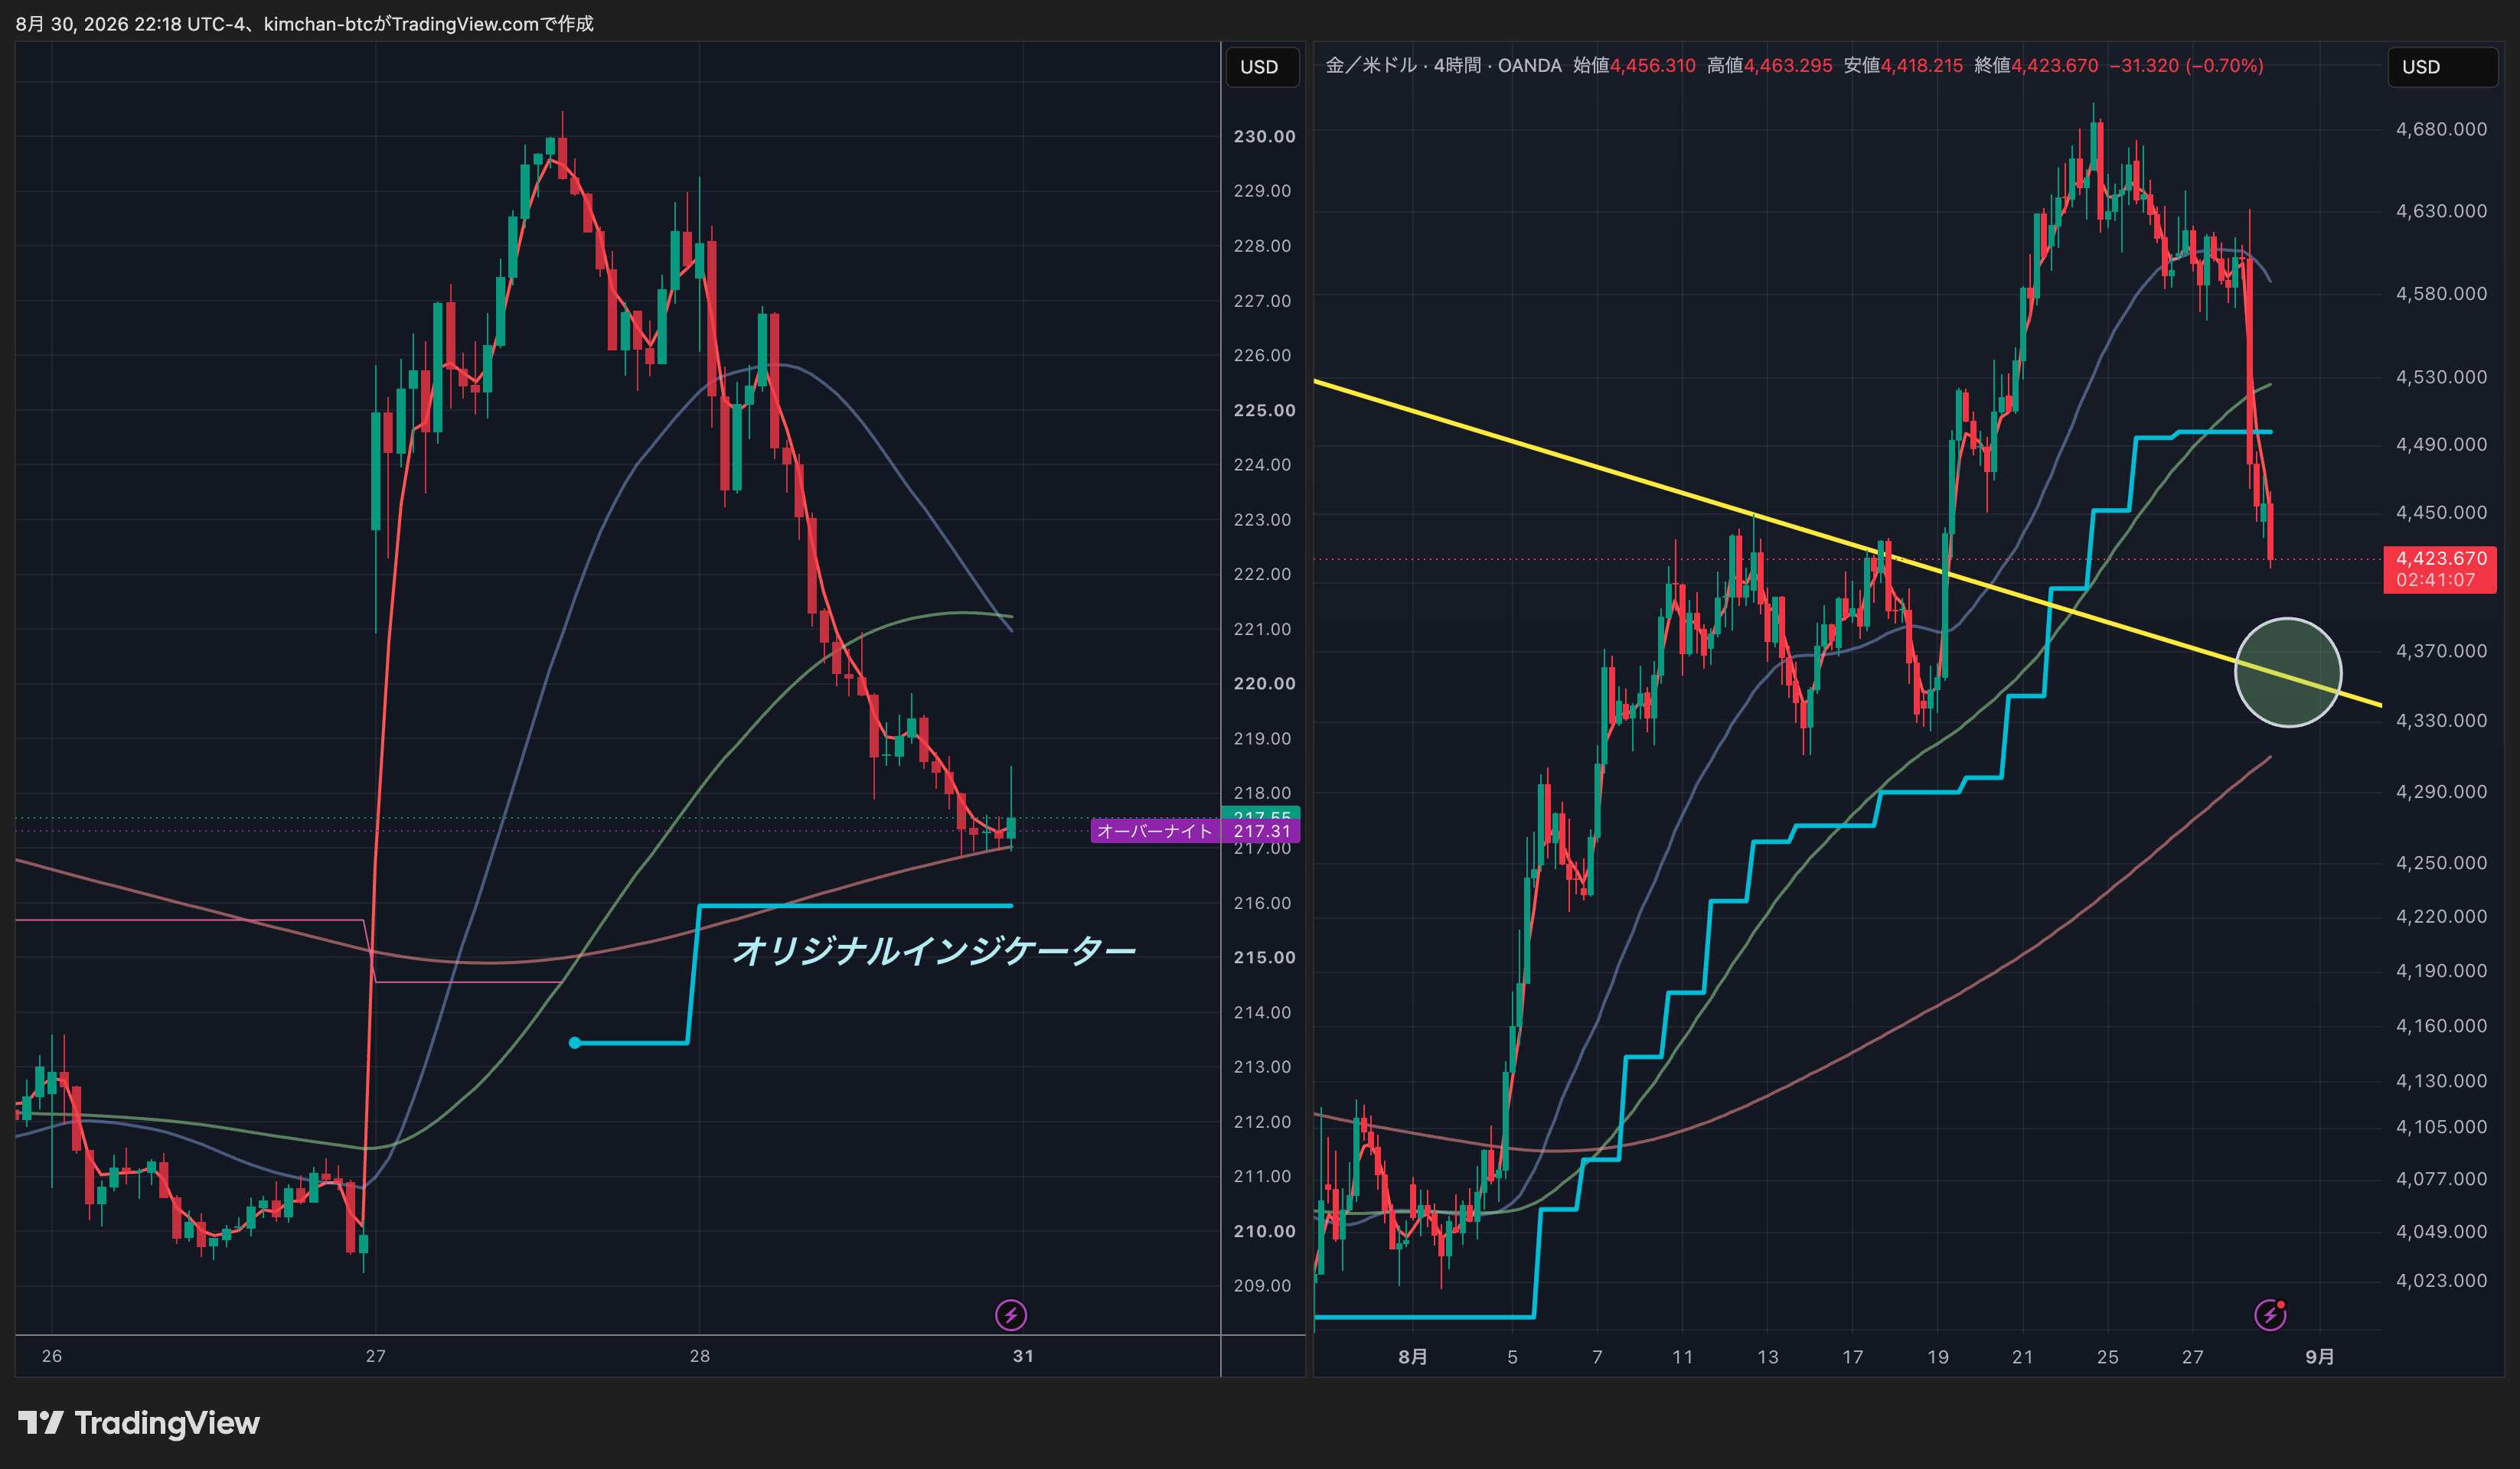Select the −31.320 (−0.70%) change value
Image resolution: width=2520 pixels, height=1469 pixels.
point(2186,66)
